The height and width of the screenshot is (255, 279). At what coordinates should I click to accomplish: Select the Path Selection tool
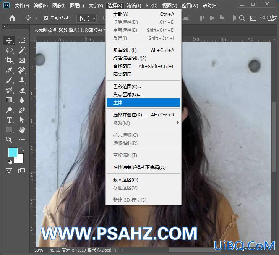(x=22, y=120)
